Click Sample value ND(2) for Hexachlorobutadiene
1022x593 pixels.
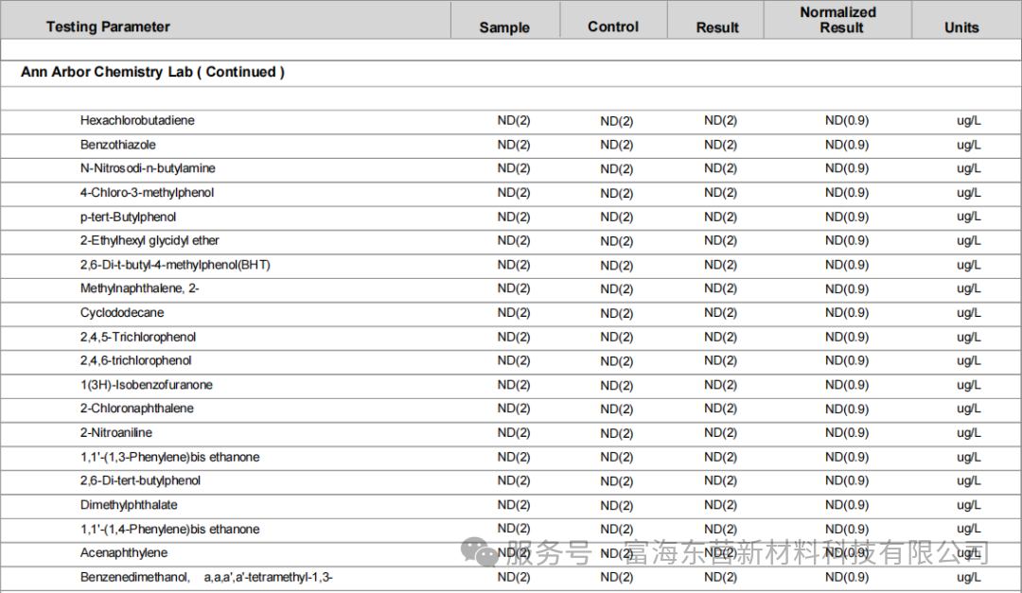514,120
